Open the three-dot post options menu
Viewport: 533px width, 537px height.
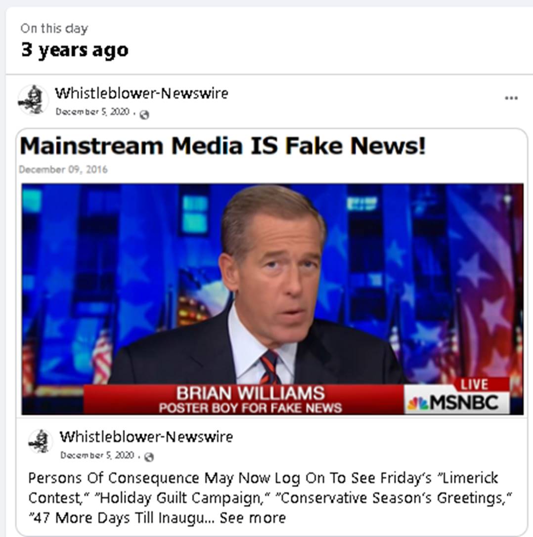pyautogui.click(x=511, y=98)
